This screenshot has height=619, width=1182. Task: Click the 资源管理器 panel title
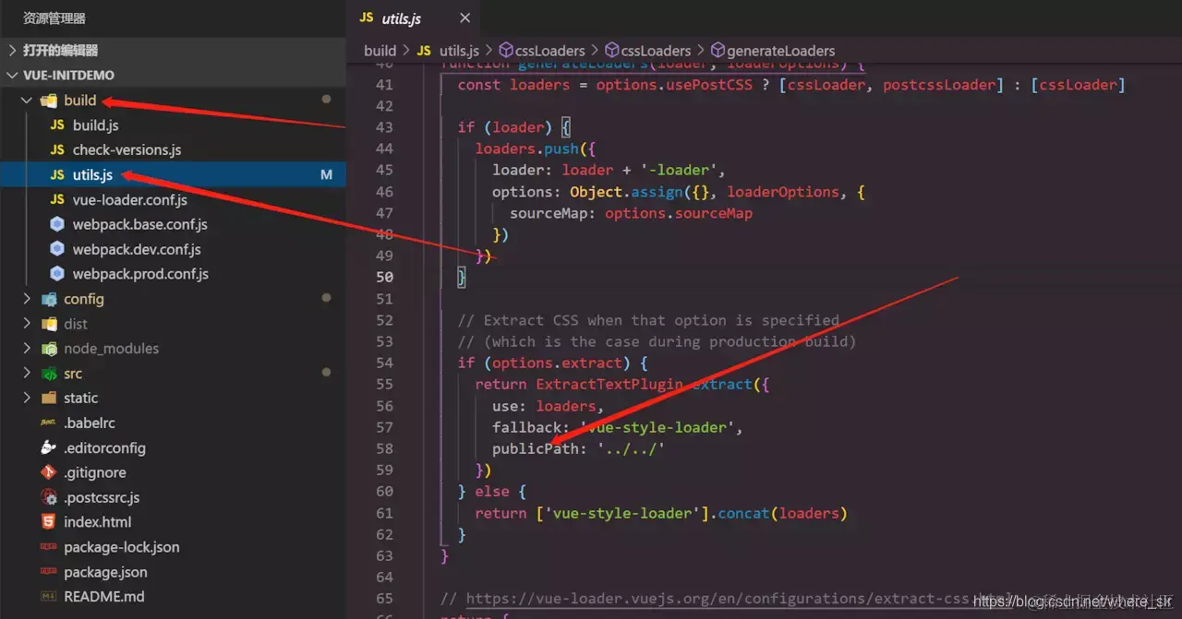[x=54, y=18]
